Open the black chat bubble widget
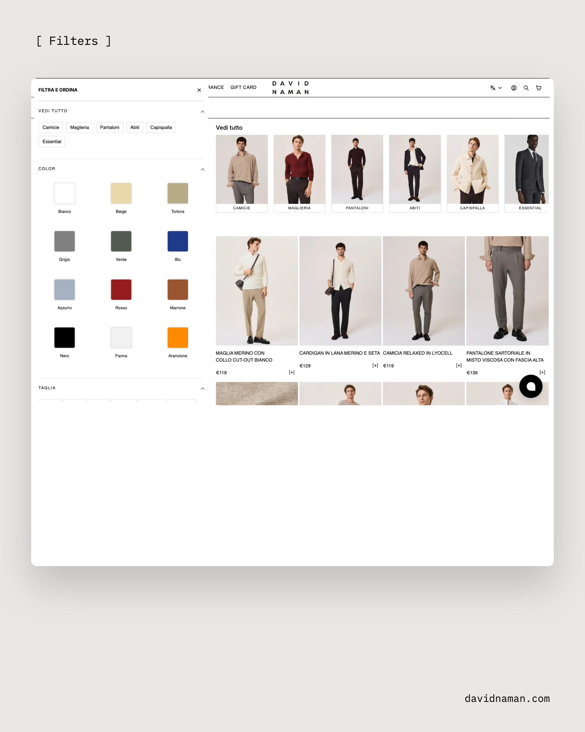Viewport: 585px width, 732px height. click(531, 386)
